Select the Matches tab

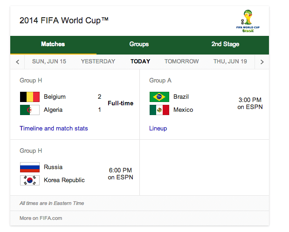(53, 44)
